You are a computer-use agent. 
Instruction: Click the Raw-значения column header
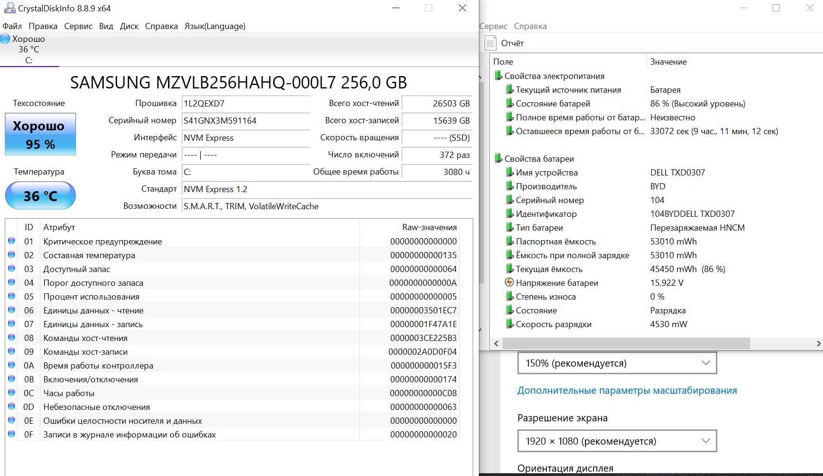[429, 227]
